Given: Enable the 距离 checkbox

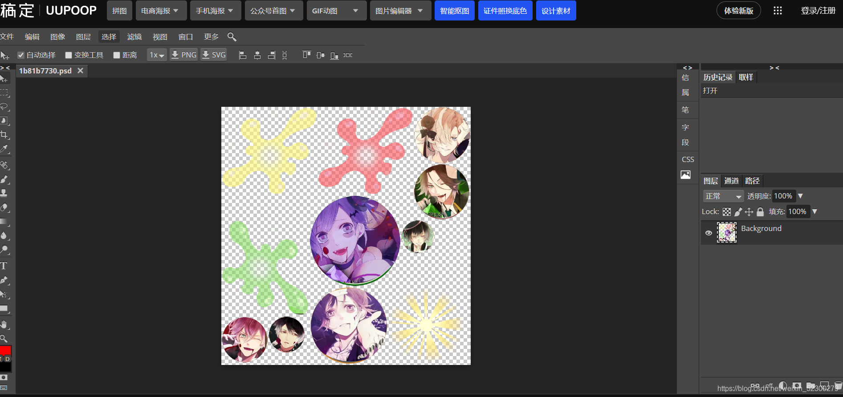Looking at the screenshot, I should (x=117, y=55).
